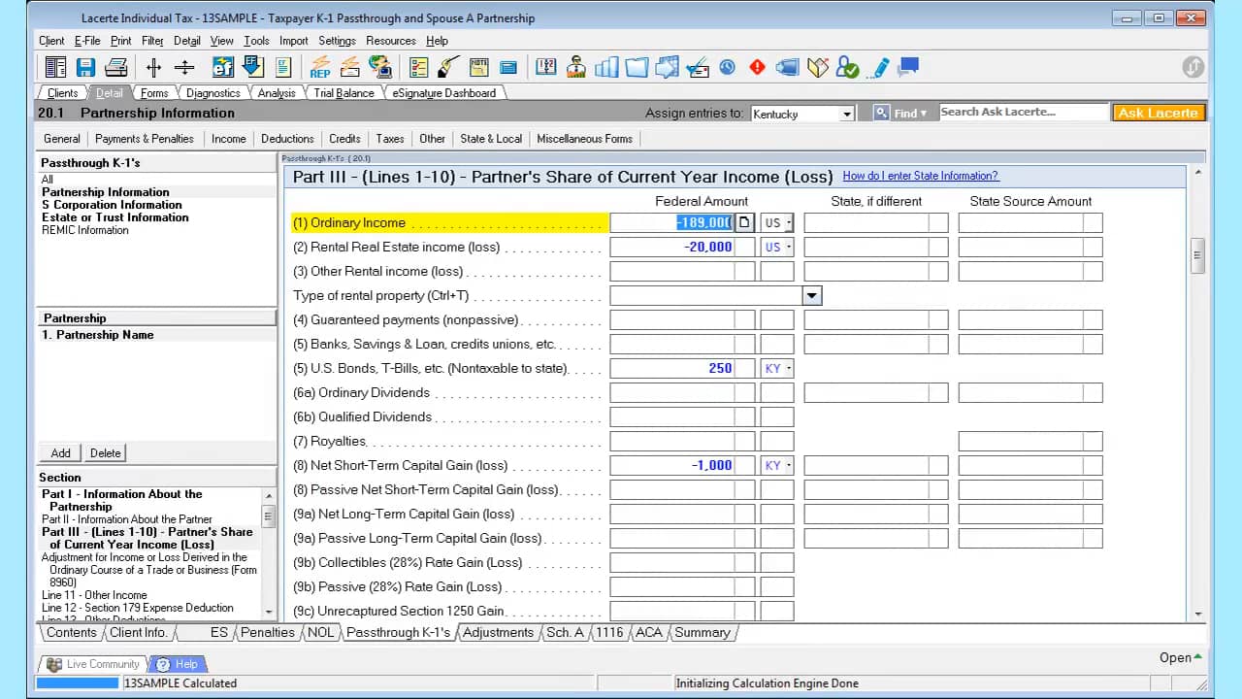Open the Tools menu
This screenshot has height=699, width=1242.
coord(256,41)
